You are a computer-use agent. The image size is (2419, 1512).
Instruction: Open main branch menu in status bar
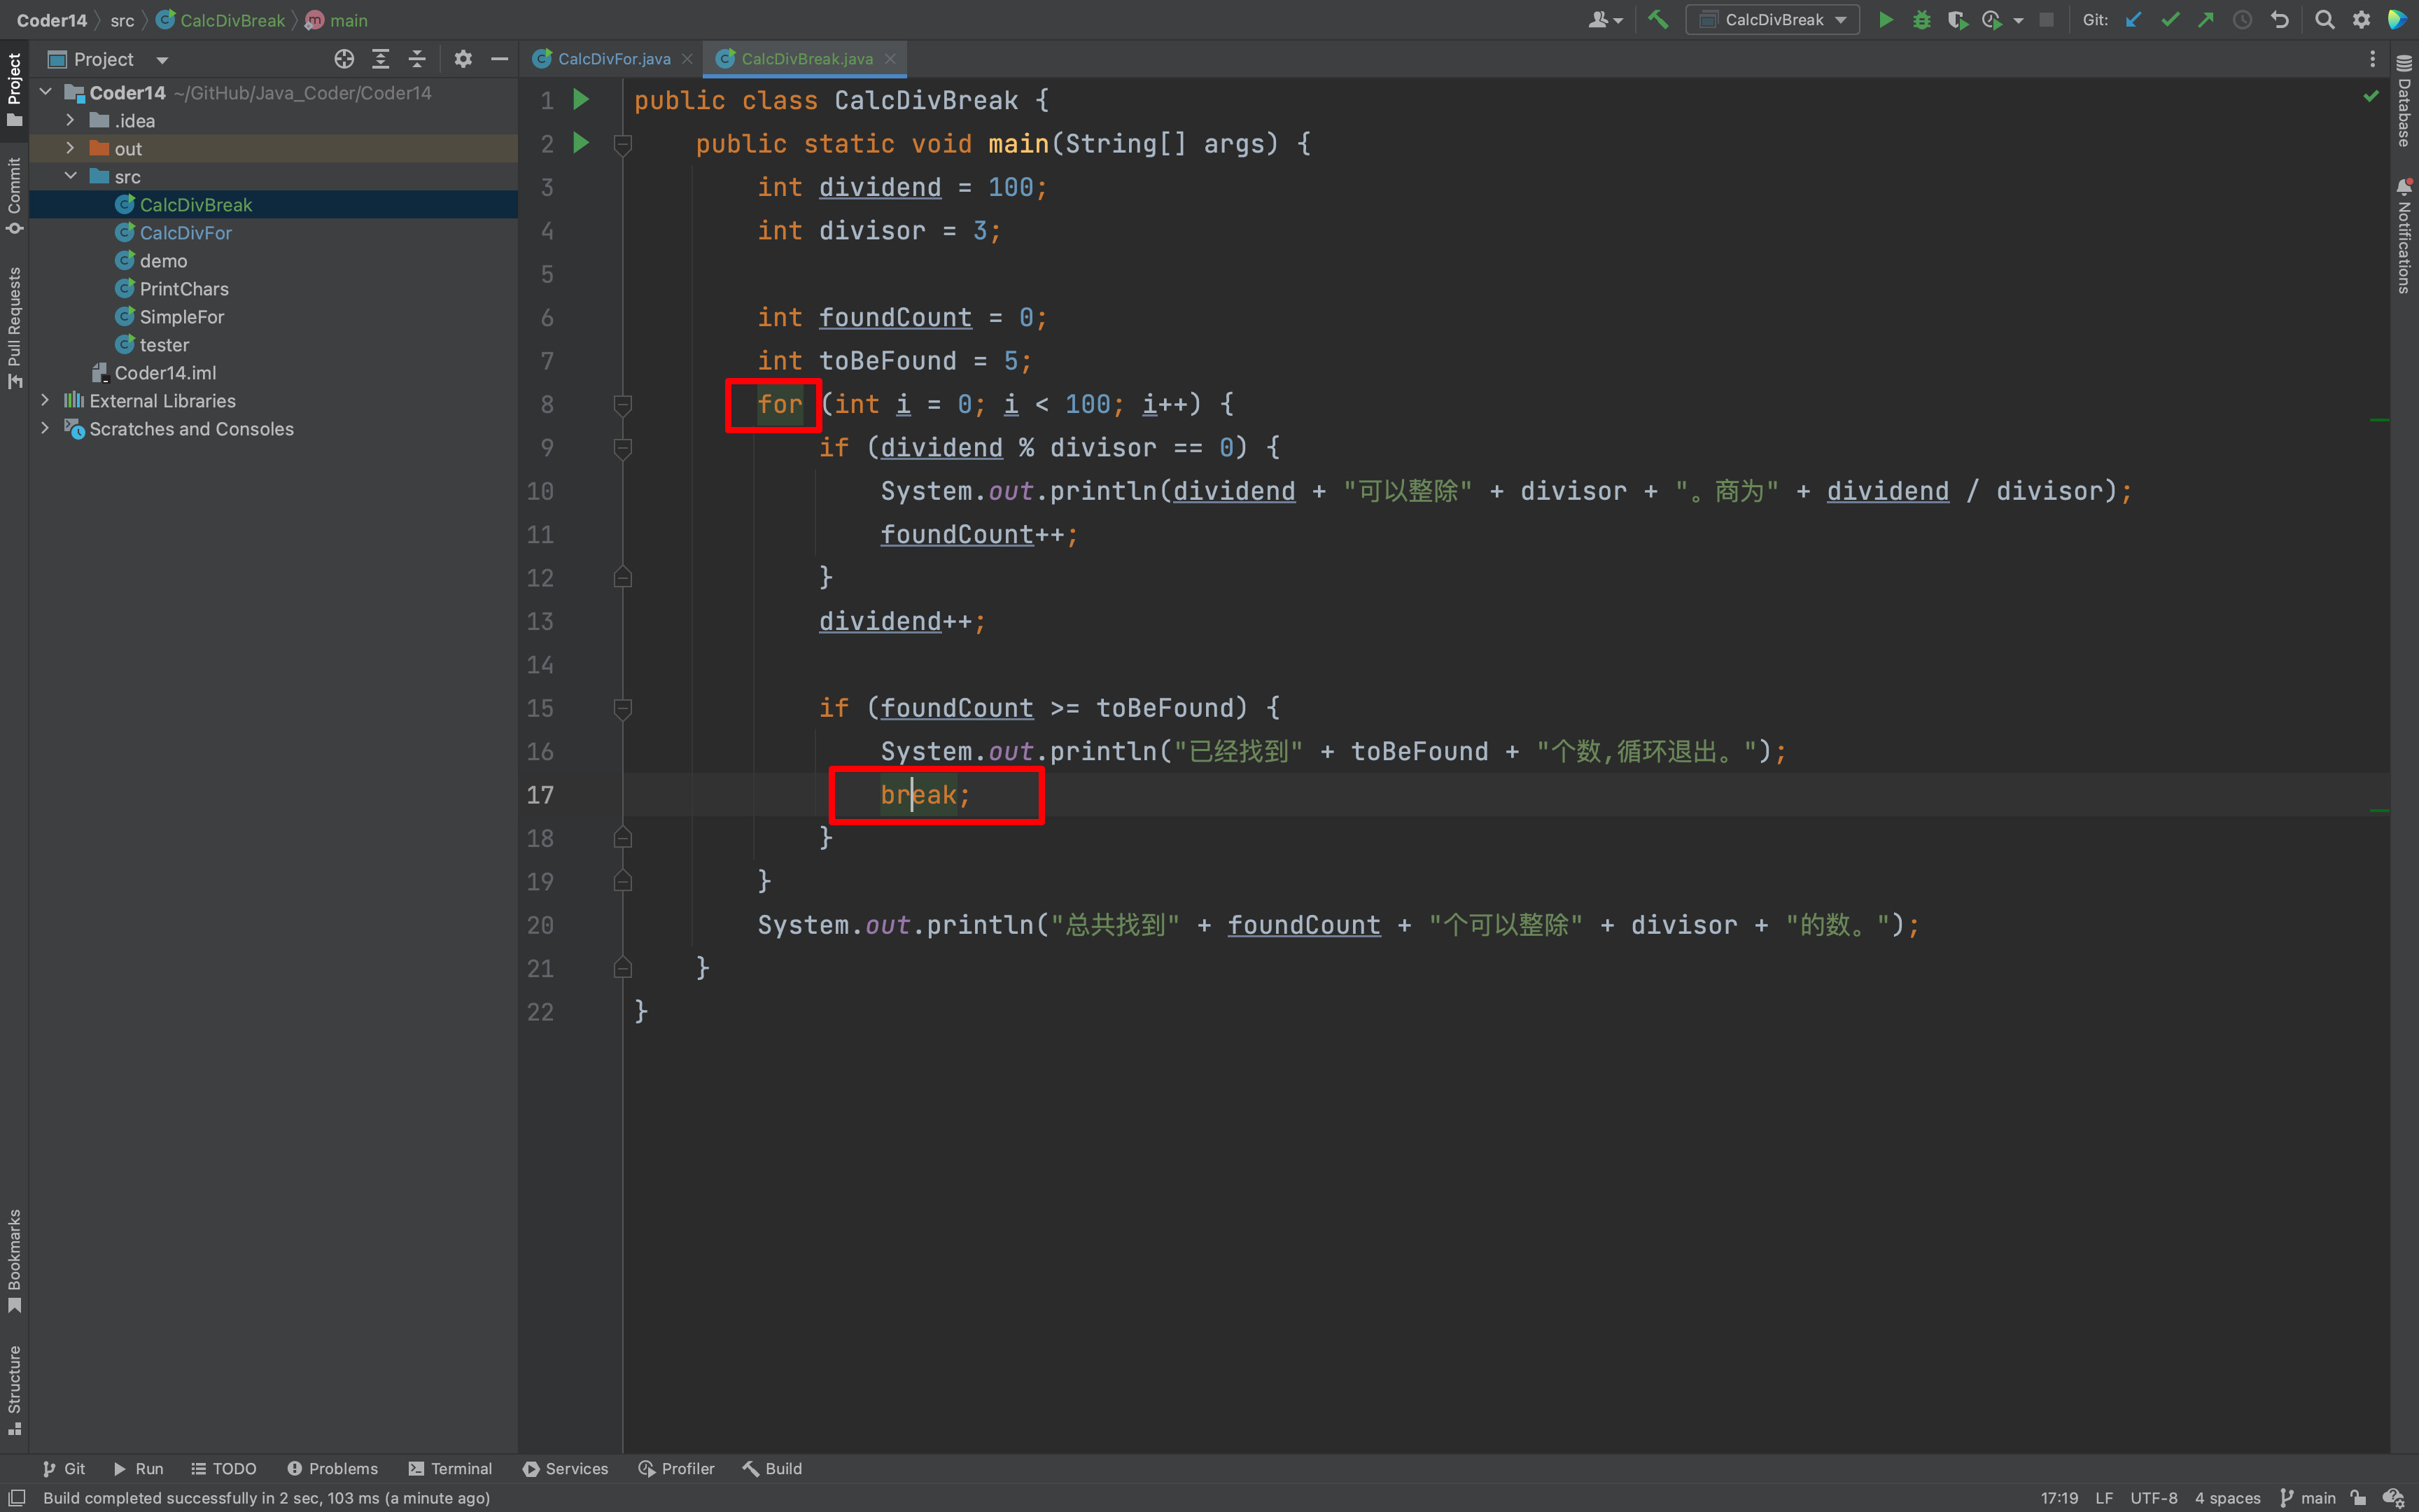point(2308,1497)
